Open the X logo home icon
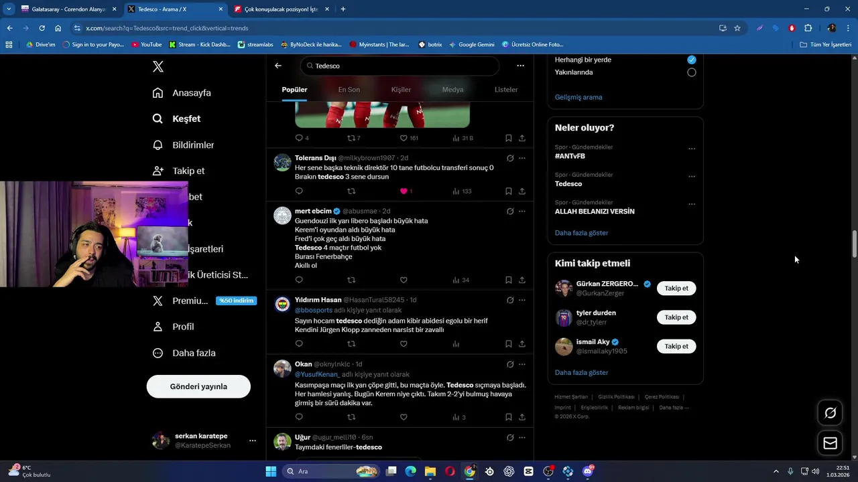The width and height of the screenshot is (858, 482). point(158,66)
